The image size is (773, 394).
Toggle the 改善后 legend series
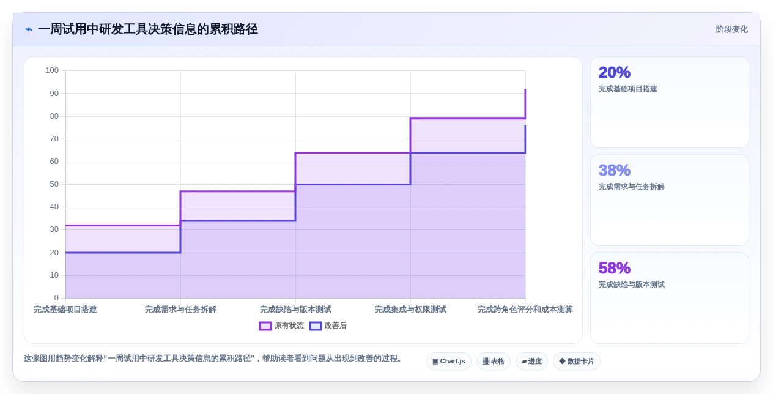(328, 326)
